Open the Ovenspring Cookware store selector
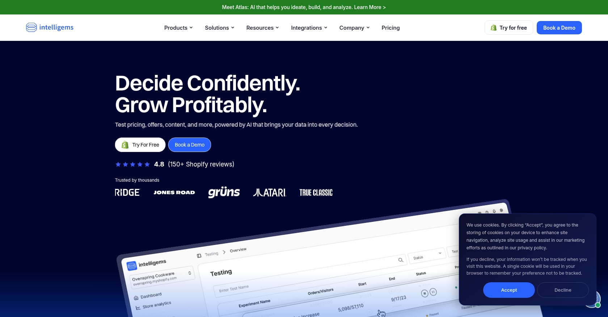608x317 pixels. 162,278
